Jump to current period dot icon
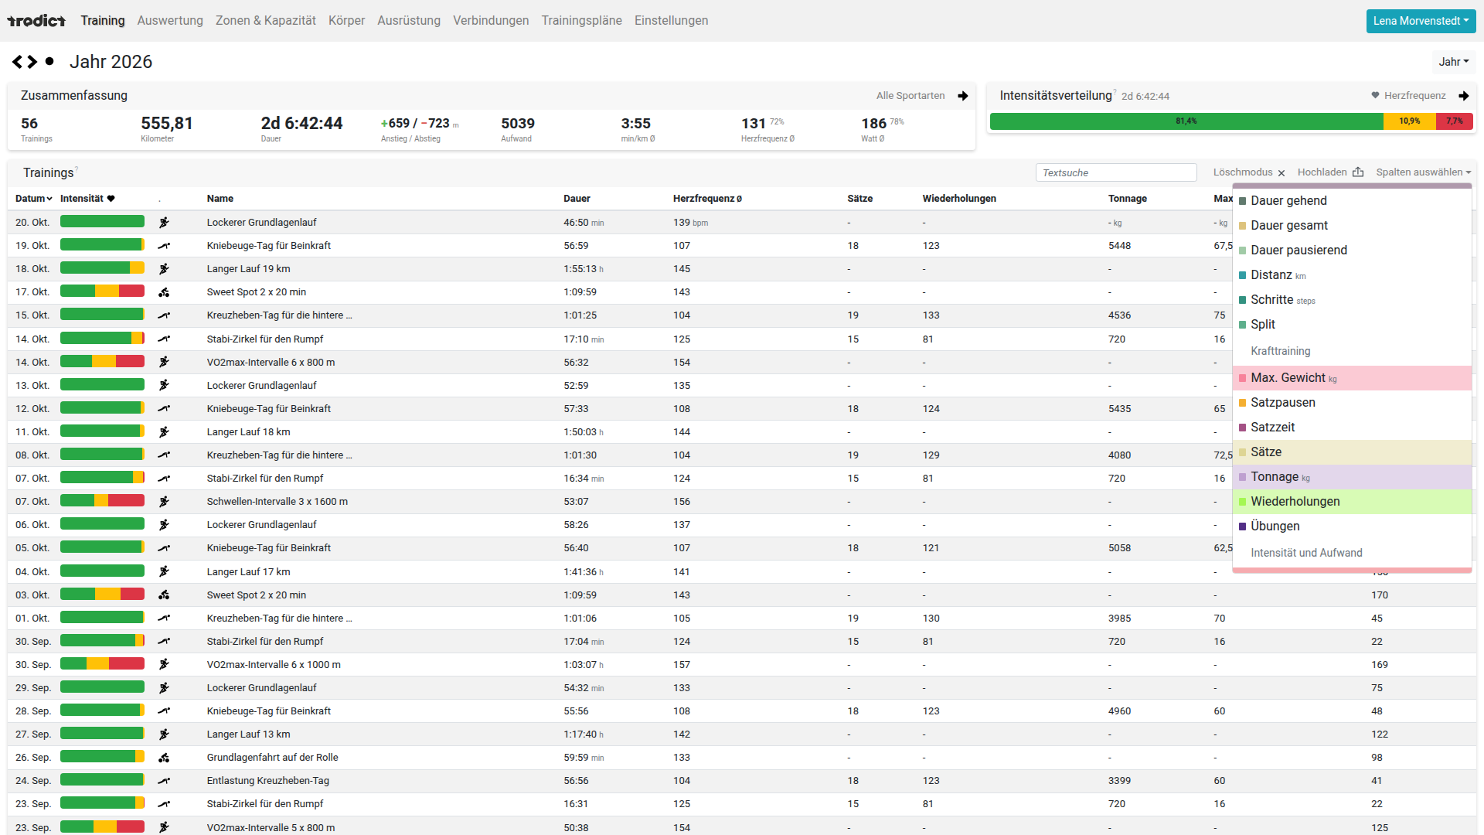The height and width of the screenshot is (835, 1484). 49,61
